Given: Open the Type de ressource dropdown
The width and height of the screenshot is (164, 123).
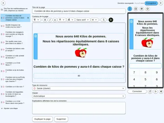Looking at the screenshot, I should point(79,88).
